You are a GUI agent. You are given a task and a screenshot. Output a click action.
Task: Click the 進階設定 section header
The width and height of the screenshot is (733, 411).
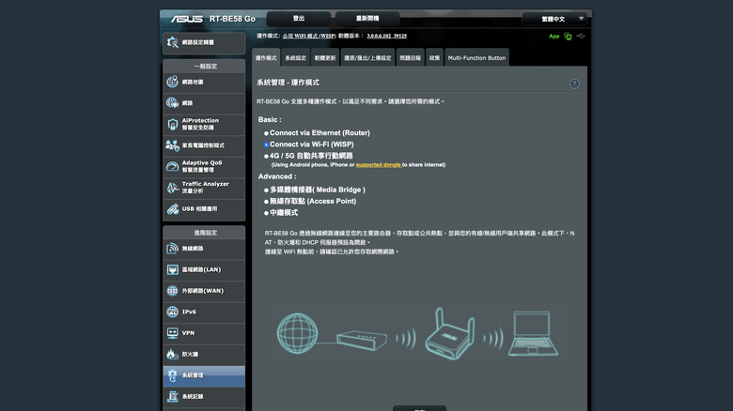[x=205, y=233]
